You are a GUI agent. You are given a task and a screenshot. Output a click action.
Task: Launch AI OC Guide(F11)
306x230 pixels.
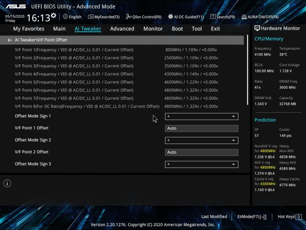186,17
